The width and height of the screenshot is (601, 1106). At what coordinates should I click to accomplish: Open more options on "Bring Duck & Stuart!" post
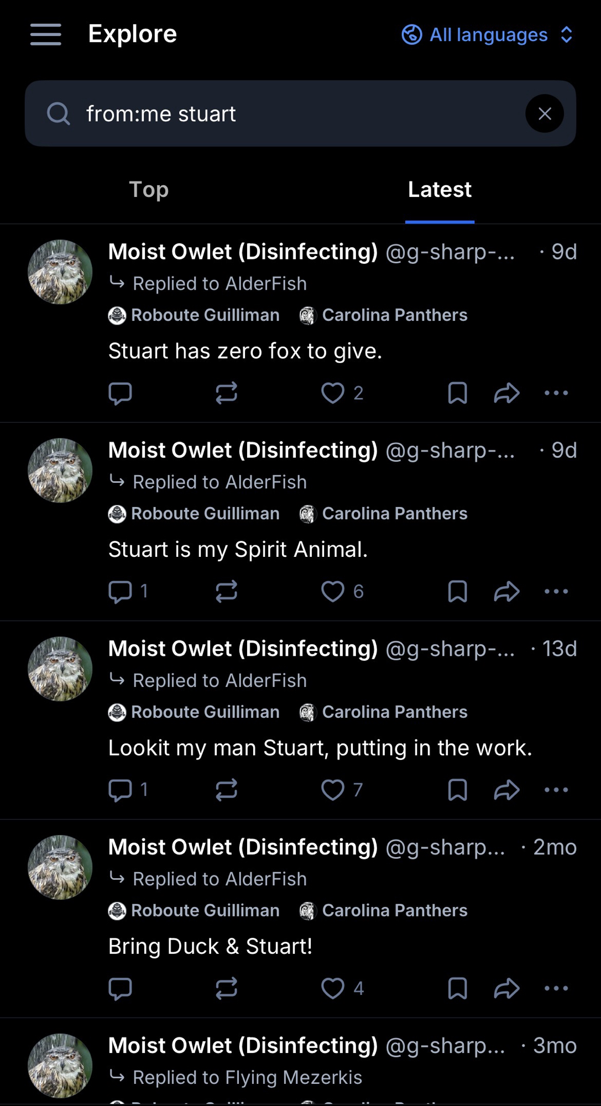coord(556,988)
